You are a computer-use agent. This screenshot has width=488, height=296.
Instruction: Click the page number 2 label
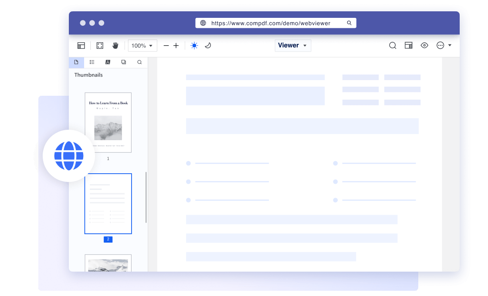point(108,239)
